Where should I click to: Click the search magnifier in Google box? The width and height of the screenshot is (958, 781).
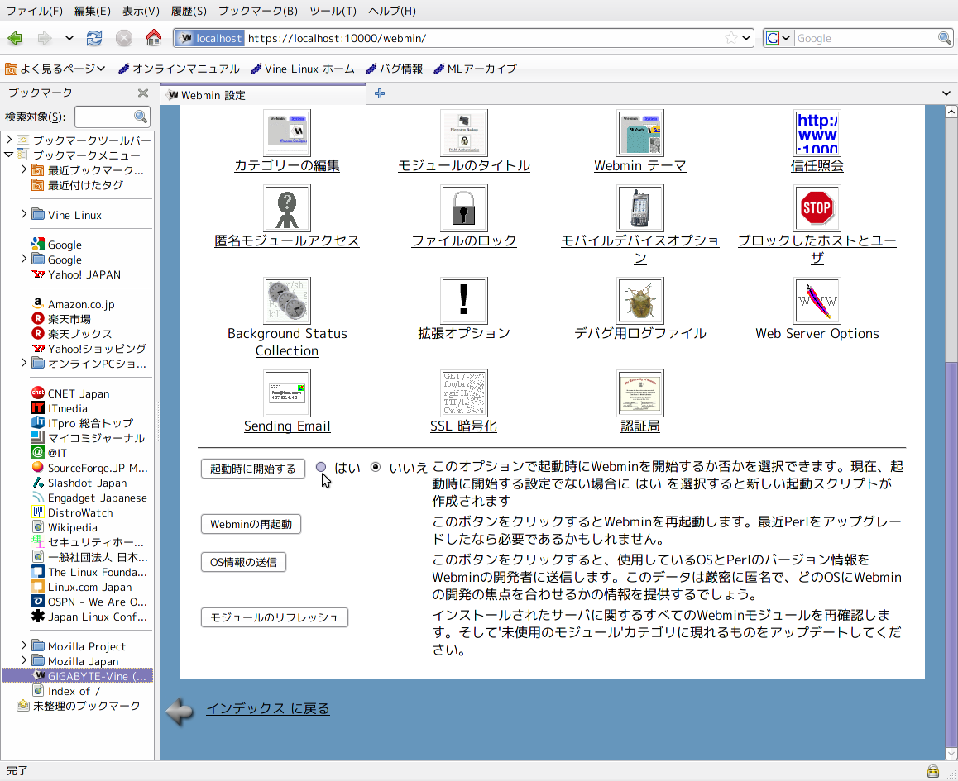[x=944, y=39]
